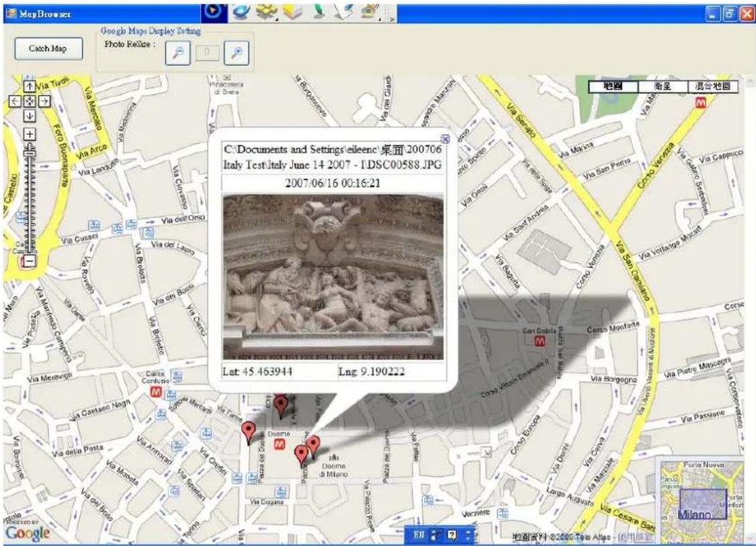Click the green pen toolbar icon
Viewport: 756px width, 546px height.
click(318, 12)
